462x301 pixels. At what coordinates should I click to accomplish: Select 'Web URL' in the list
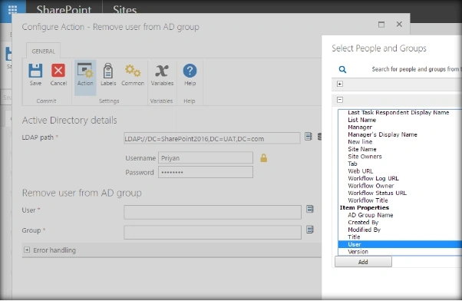pos(361,171)
